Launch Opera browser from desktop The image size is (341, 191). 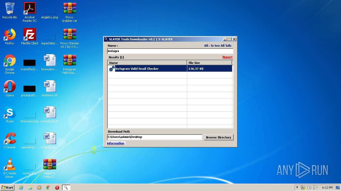pyautogui.click(x=10, y=89)
